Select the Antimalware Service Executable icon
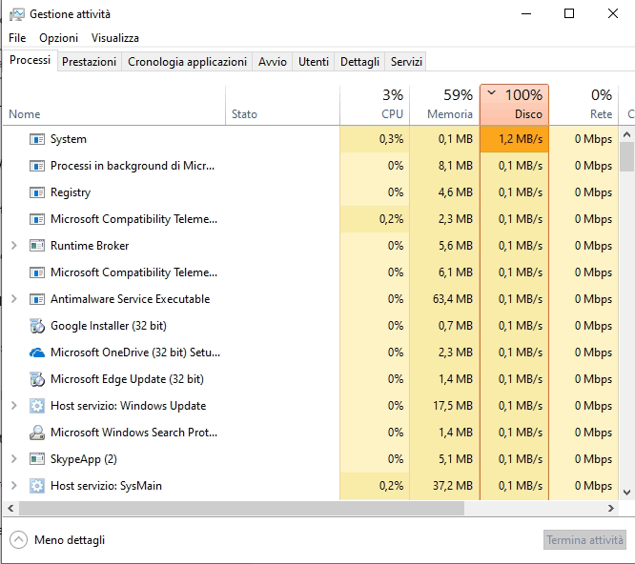Image resolution: width=635 pixels, height=564 pixels. point(37,299)
